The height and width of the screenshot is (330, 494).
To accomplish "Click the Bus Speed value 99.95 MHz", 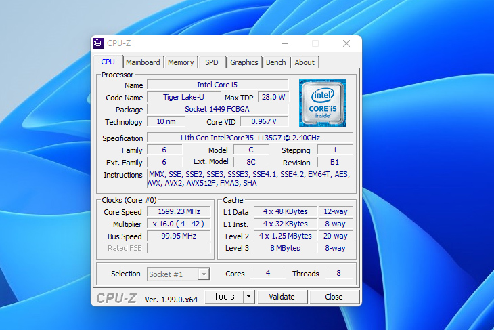I will pyautogui.click(x=179, y=236).
